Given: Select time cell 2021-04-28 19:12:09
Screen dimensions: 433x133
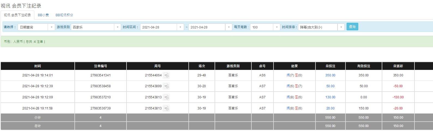Looking at the screenshot, I should (38, 97).
